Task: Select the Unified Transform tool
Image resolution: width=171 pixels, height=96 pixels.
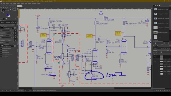Action: coord(13,8)
